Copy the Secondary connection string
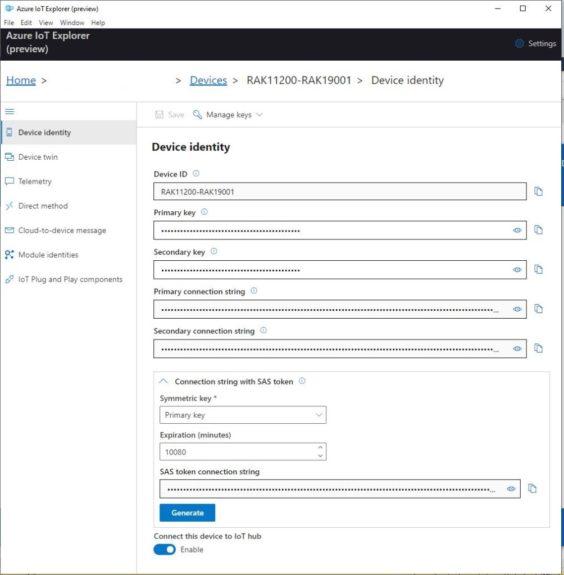 tap(538, 348)
